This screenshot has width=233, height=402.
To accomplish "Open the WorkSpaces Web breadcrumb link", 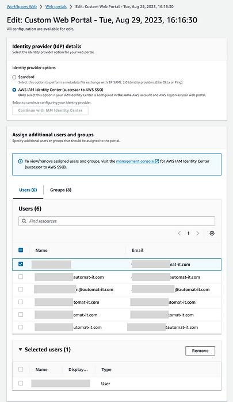I will click(21, 7).
